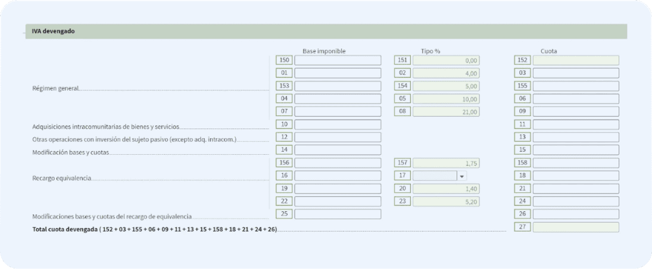Select field 10 for Adquisiciones intracomunitarias
Screen dimensions: 652x269
(338, 124)
